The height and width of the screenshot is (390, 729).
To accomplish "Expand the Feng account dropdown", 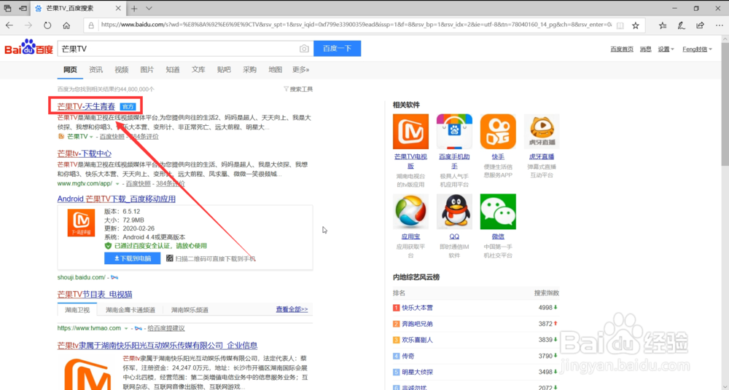I will click(697, 49).
